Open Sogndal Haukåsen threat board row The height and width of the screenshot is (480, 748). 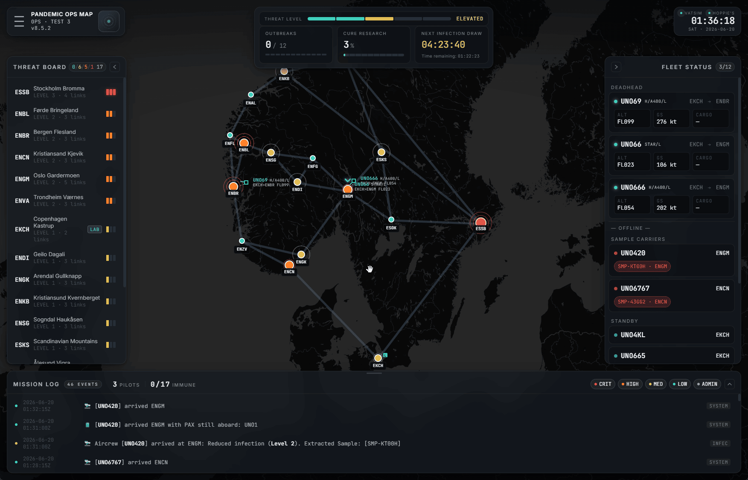click(65, 323)
